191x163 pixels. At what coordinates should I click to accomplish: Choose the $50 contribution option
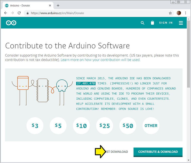coord(128,126)
